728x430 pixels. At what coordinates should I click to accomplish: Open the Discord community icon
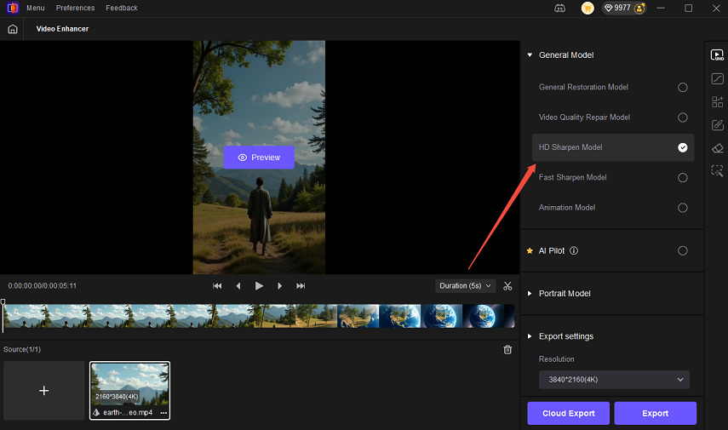(x=560, y=8)
